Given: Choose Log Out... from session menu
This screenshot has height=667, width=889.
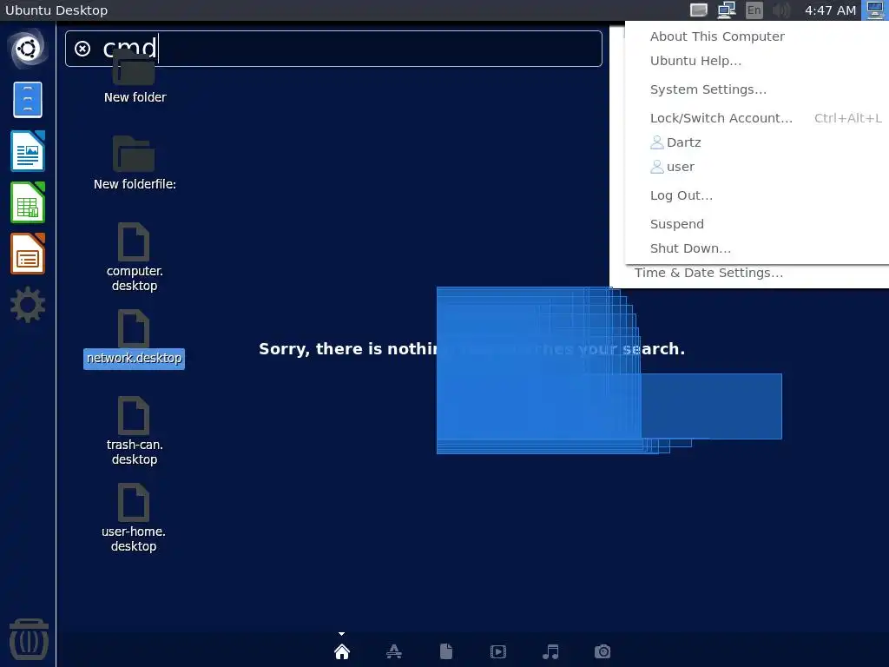Looking at the screenshot, I should [x=682, y=195].
